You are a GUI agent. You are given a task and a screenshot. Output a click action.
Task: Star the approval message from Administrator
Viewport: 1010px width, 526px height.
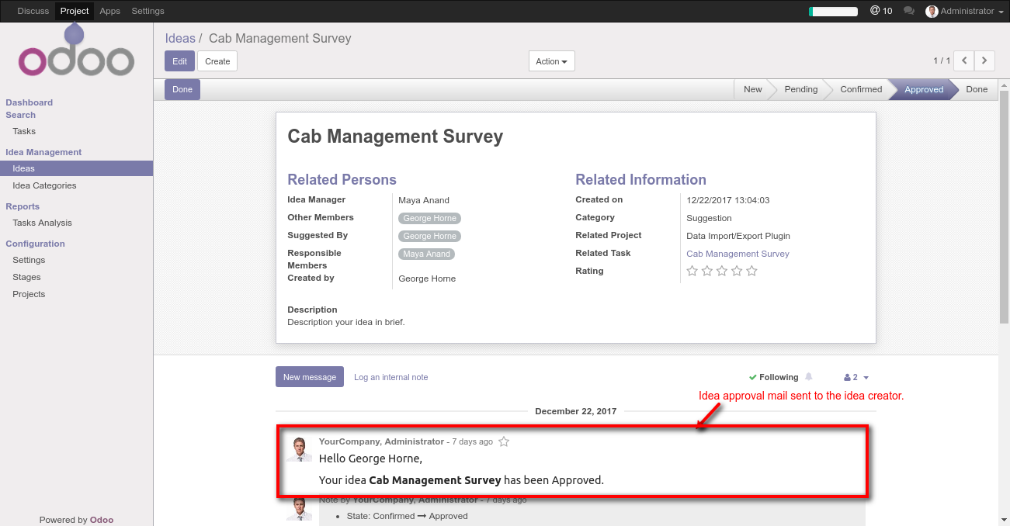(x=504, y=441)
